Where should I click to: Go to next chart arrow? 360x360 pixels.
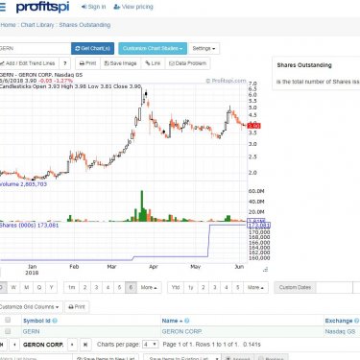click(x=72, y=345)
